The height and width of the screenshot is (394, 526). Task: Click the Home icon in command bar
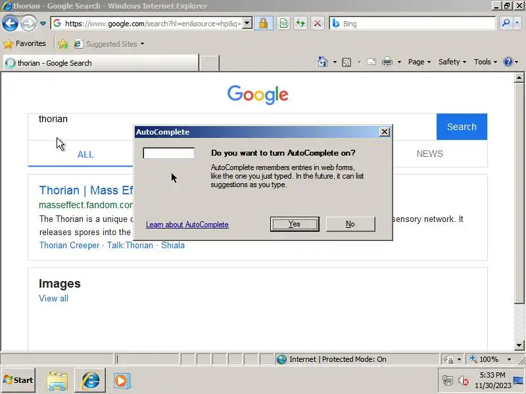click(x=322, y=62)
